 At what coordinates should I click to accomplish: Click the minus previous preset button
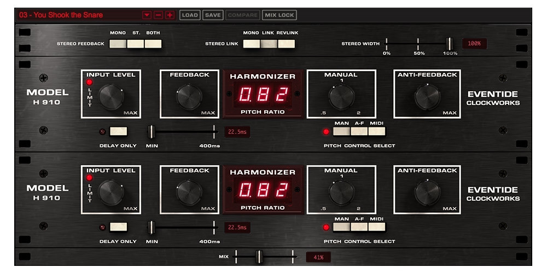coord(159,15)
